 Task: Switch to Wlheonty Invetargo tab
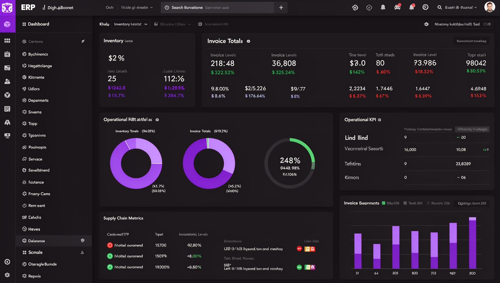click(x=472, y=129)
